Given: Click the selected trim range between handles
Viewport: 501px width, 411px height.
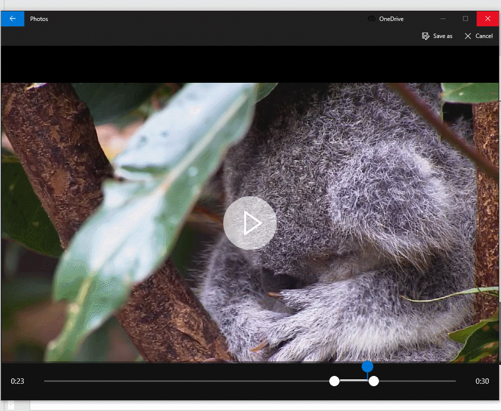Looking at the screenshot, I should [354, 380].
